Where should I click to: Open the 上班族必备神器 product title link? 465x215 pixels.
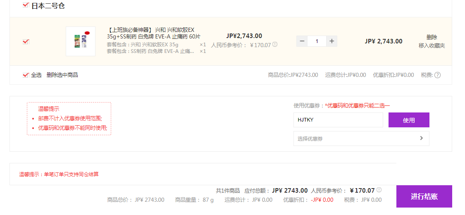[x=154, y=33]
